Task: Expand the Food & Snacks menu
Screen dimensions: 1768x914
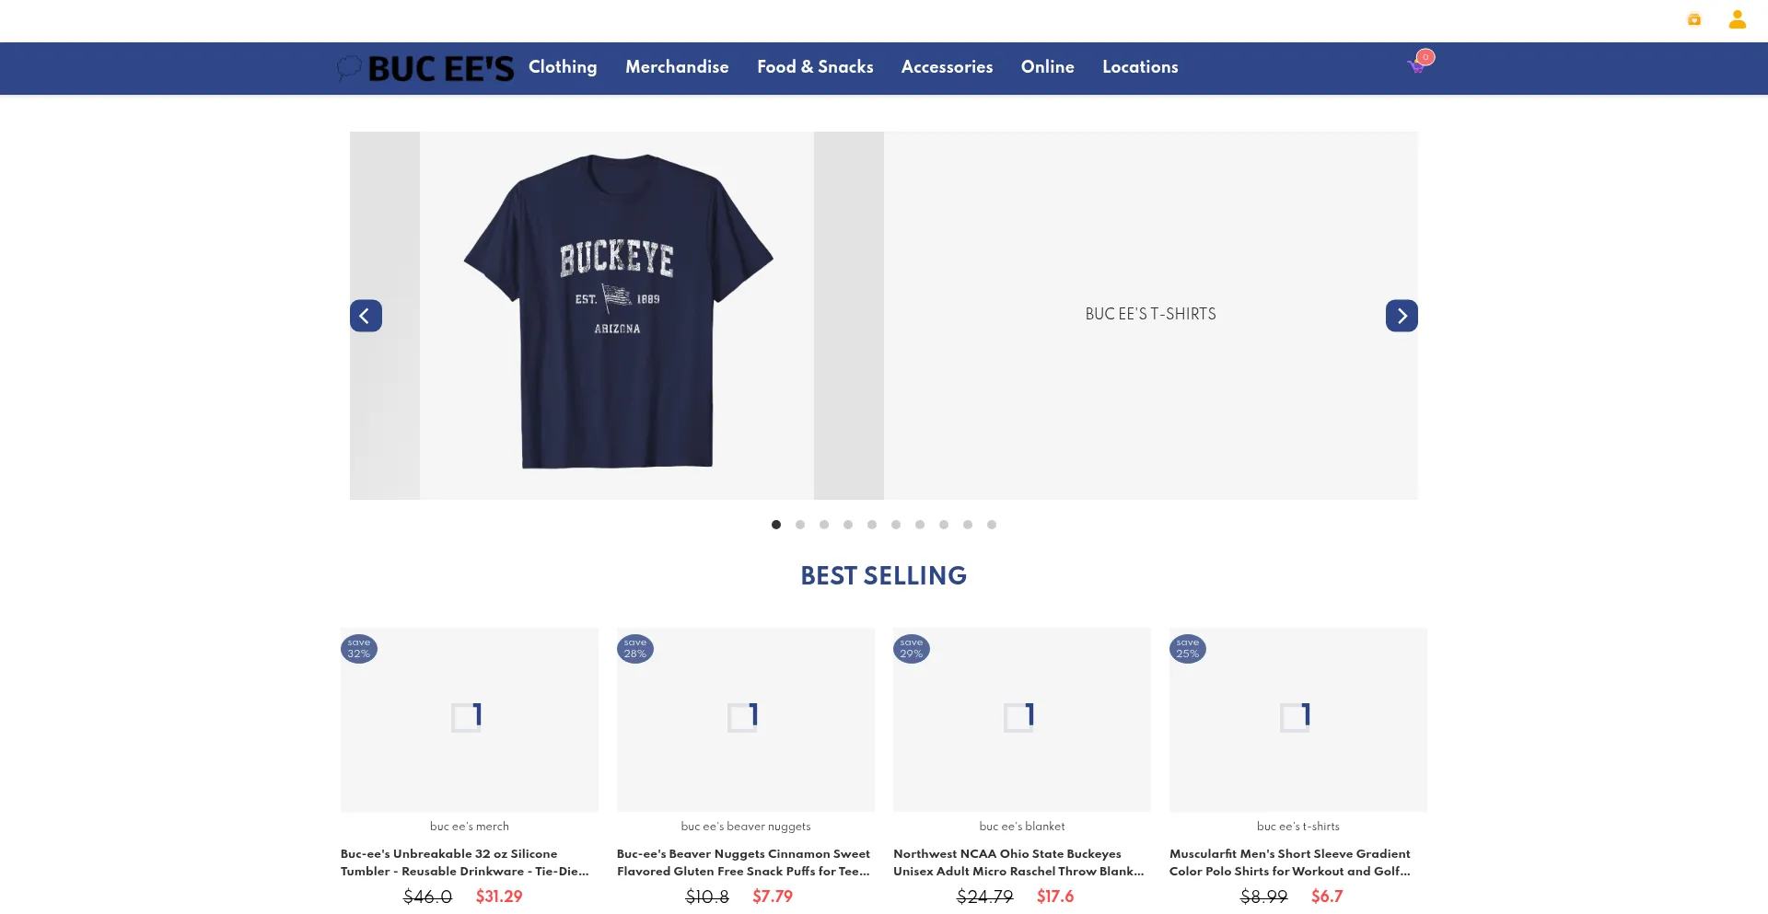Action: coord(815,67)
